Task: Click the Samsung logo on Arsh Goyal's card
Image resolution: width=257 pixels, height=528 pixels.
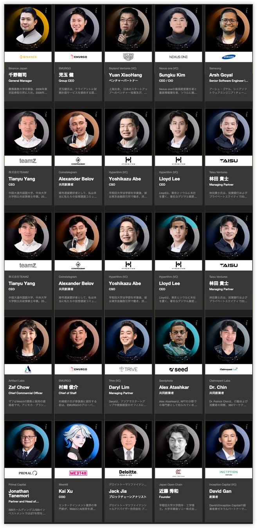Action: click(x=229, y=57)
